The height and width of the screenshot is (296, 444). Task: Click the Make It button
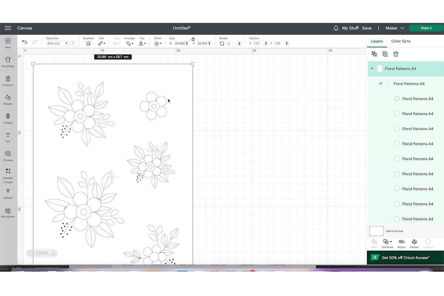pos(426,28)
